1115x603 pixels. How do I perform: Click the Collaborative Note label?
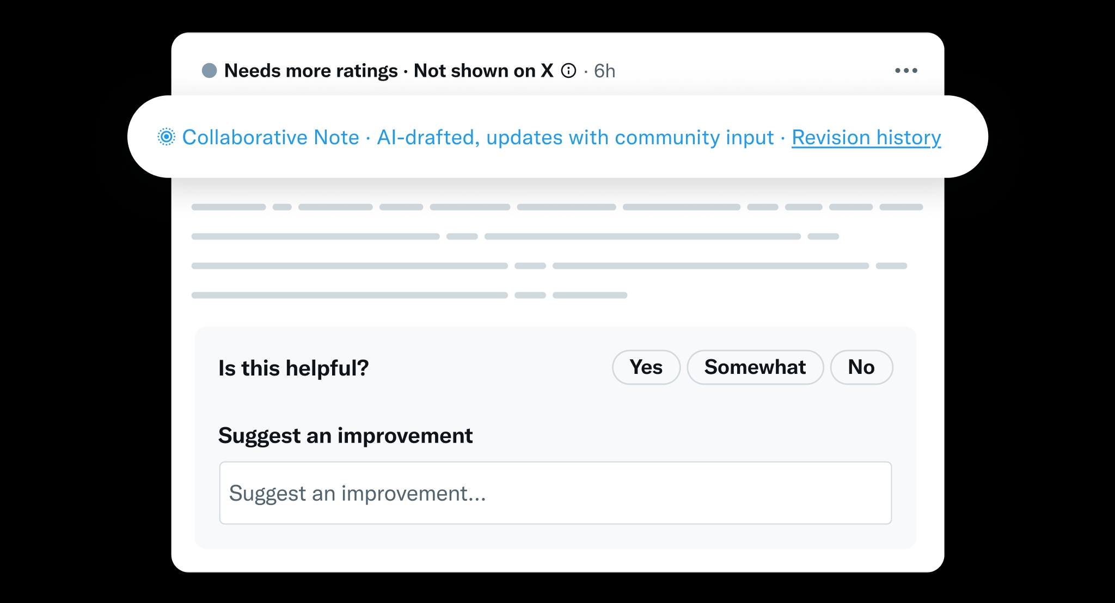point(271,137)
